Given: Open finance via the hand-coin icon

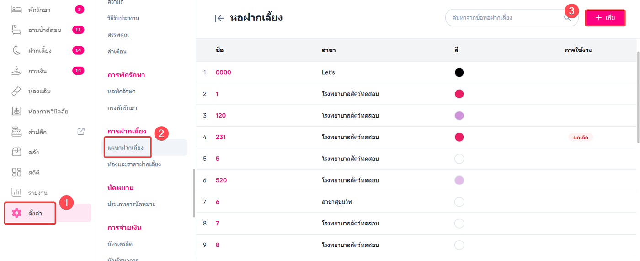Looking at the screenshot, I should 16,71.
